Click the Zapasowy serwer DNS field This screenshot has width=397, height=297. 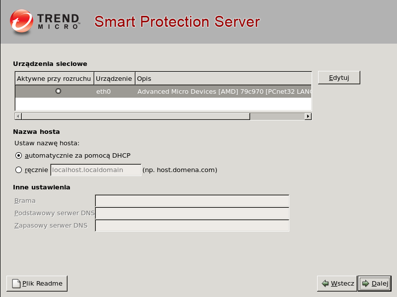click(192, 226)
